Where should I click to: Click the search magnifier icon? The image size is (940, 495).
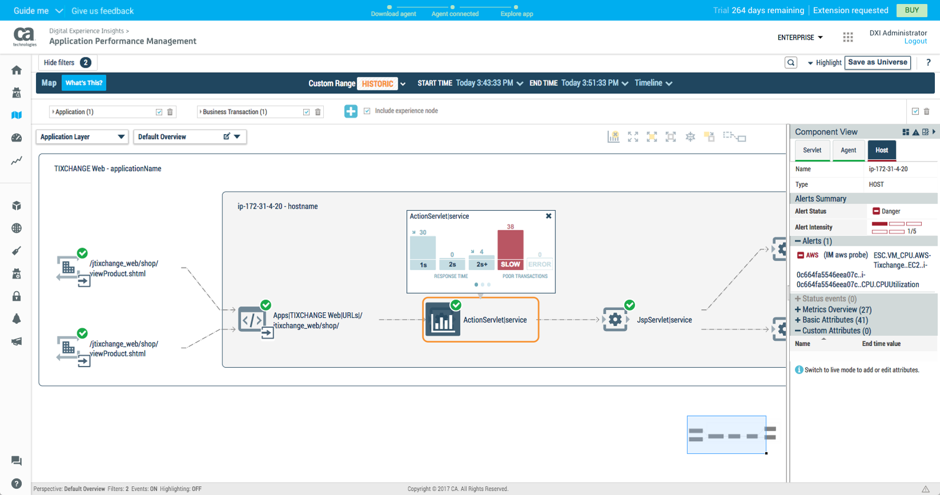[x=791, y=63]
